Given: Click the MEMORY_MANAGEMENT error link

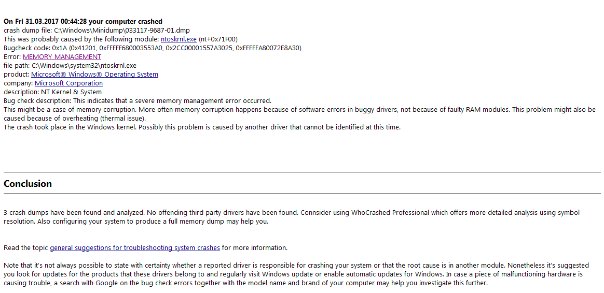Looking at the screenshot, I should (62, 57).
